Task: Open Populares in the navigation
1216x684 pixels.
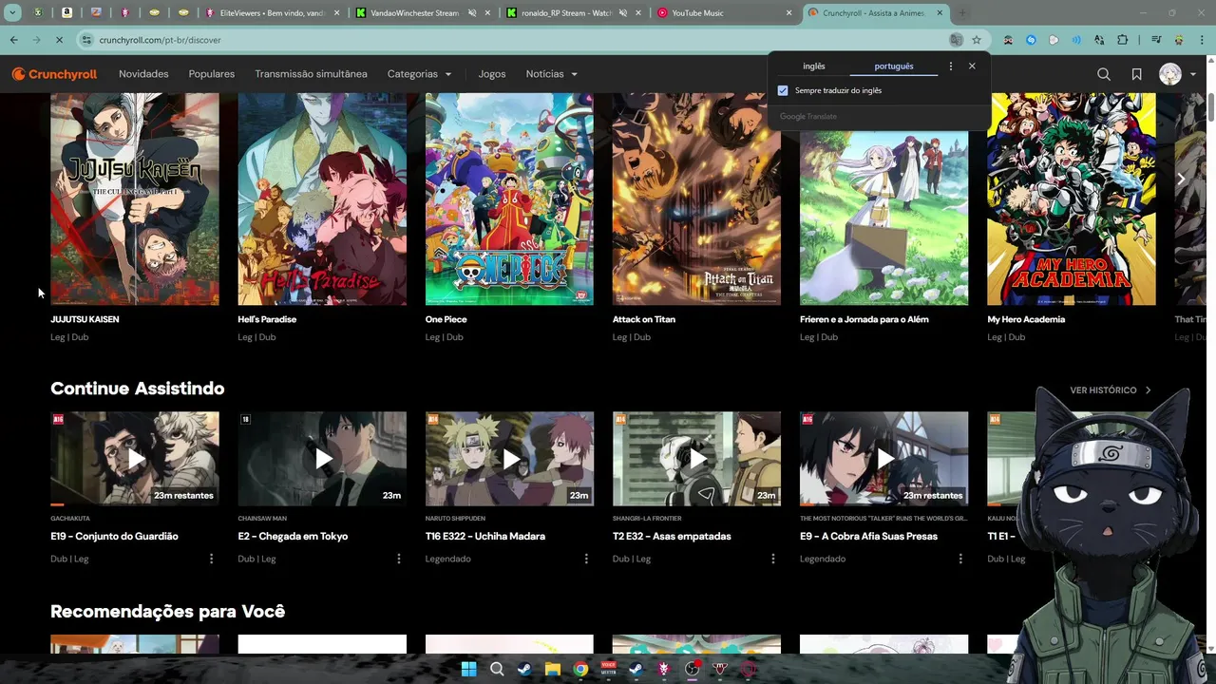Action: pyautogui.click(x=212, y=74)
